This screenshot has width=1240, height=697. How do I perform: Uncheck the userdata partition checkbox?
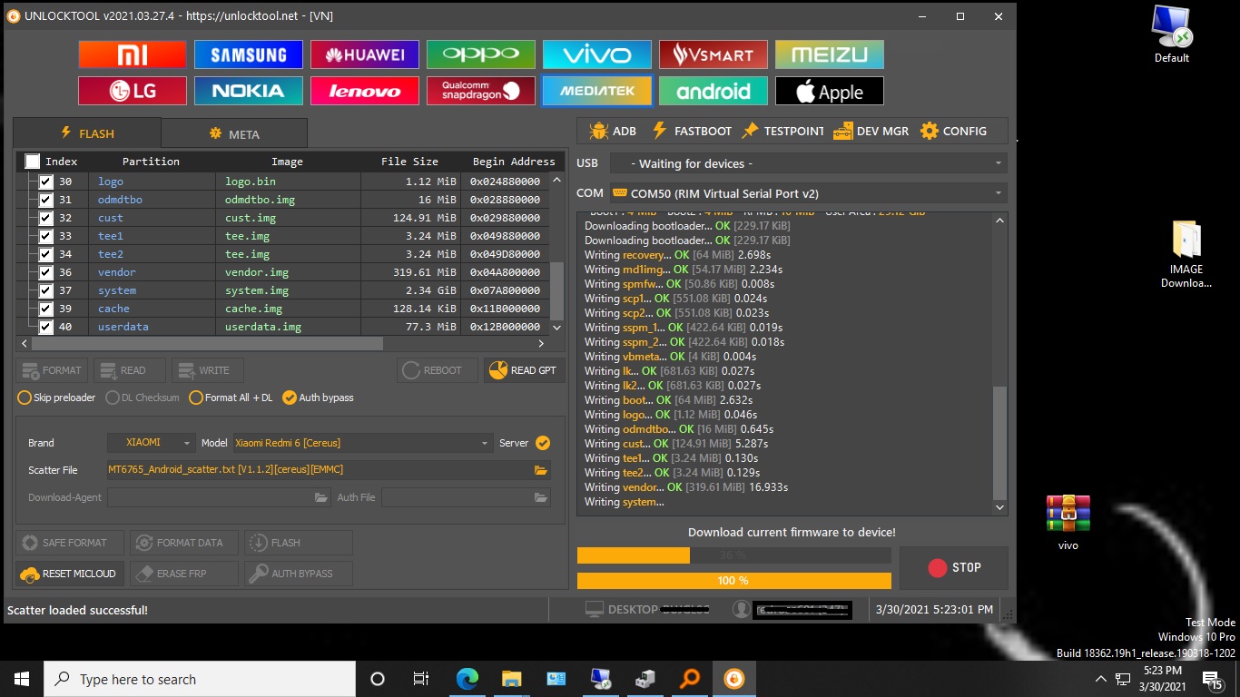pyautogui.click(x=45, y=327)
